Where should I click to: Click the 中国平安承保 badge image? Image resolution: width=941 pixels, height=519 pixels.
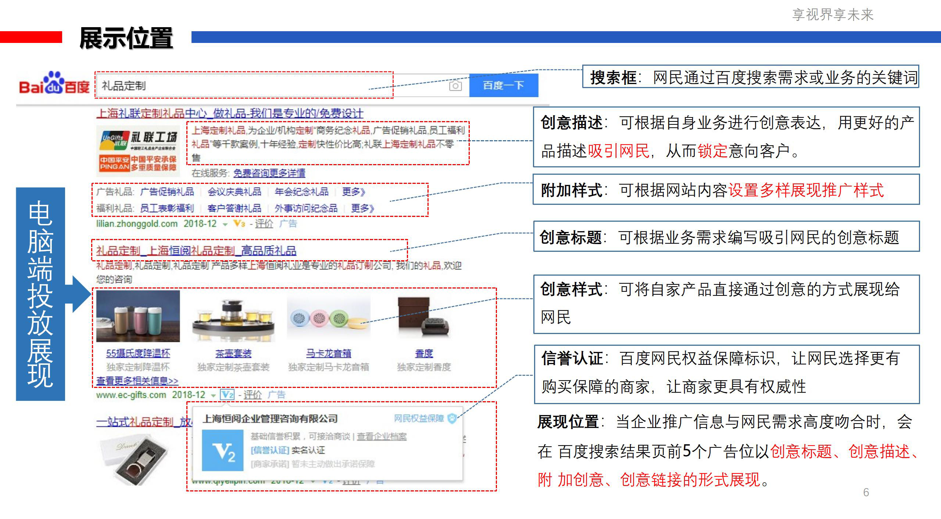tap(137, 163)
